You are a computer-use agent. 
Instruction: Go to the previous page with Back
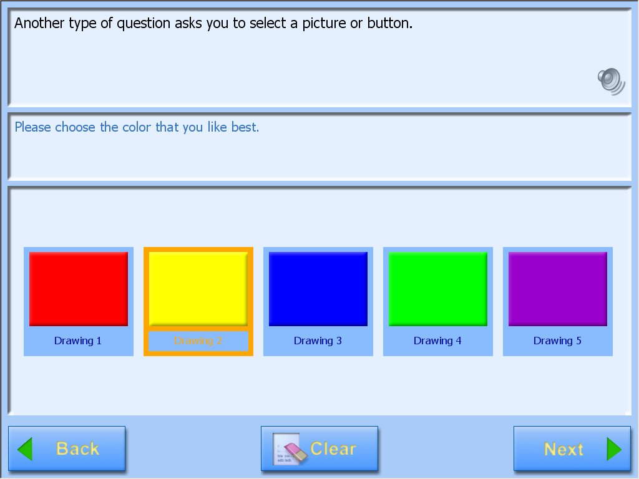pyautogui.click(x=67, y=448)
